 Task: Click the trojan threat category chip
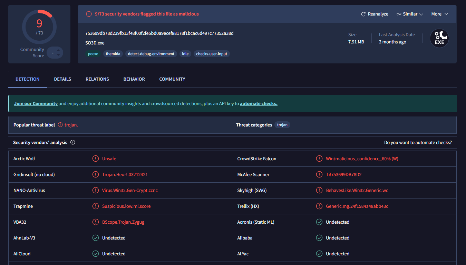282,125
